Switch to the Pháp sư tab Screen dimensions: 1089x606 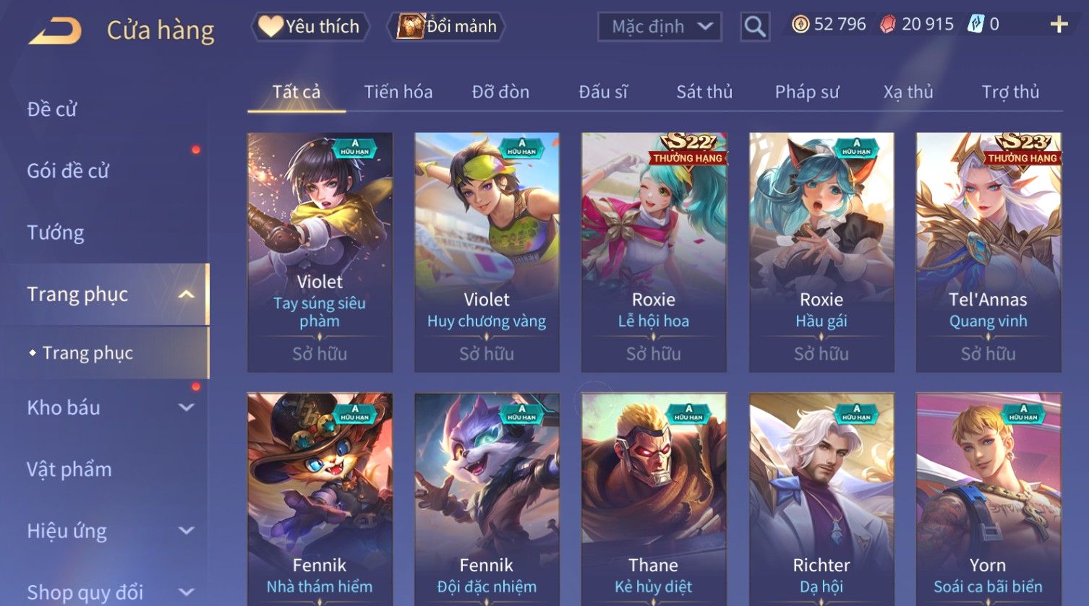tap(807, 92)
